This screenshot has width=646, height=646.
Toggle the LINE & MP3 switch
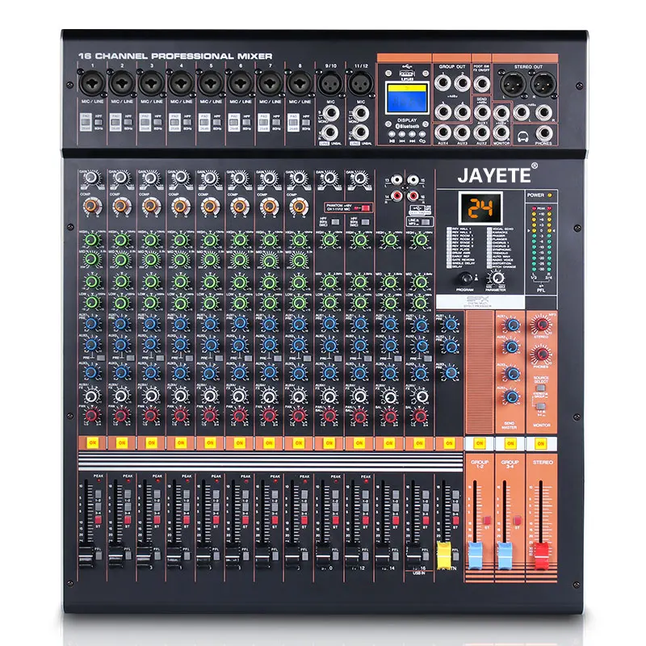click(x=426, y=222)
